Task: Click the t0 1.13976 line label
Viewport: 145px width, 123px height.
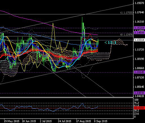Action: point(126,35)
